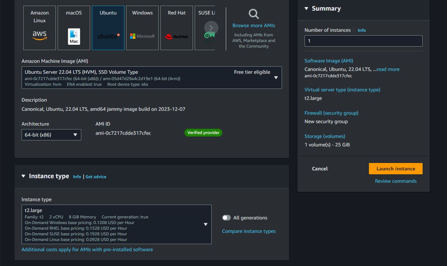The height and width of the screenshot is (266, 447).
Task: Click the Number of instances input field
Action: click(363, 41)
